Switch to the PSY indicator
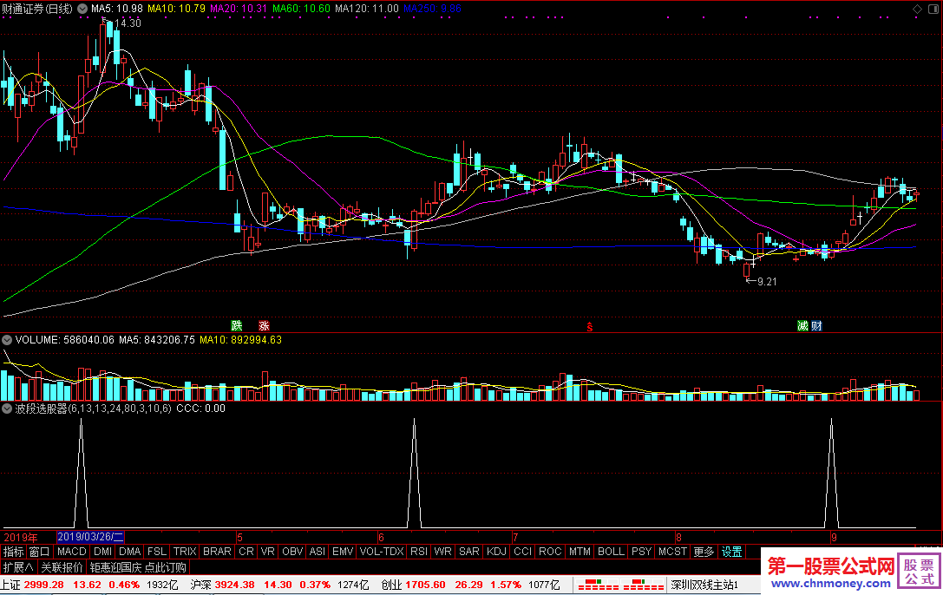This screenshot has width=943, height=595. coord(642,552)
